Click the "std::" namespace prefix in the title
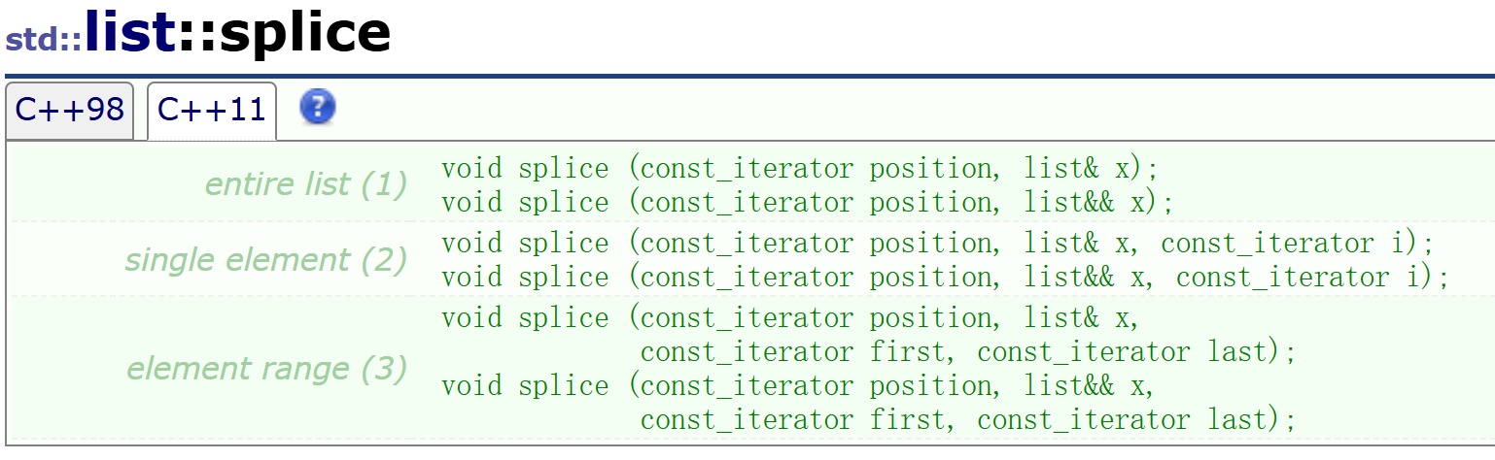1495x460 pixels. click(44, 41)
